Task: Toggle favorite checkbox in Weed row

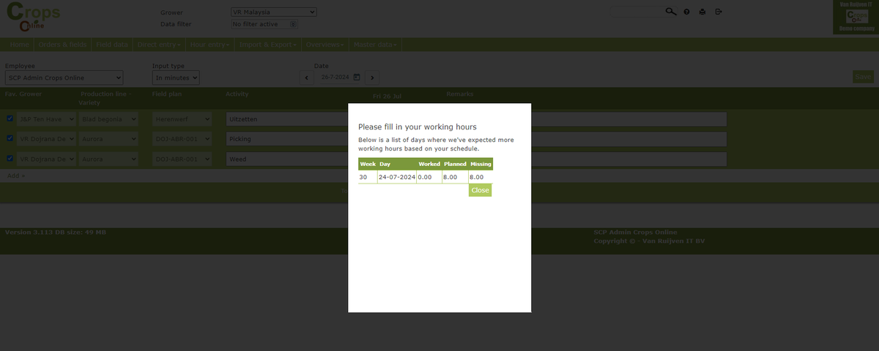Action: tap(10, 158)
